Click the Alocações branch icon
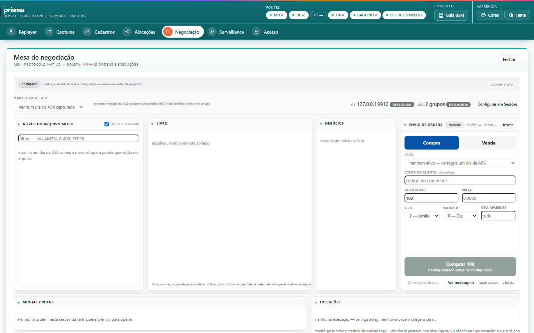534x333 pixels. click(x=127, y=32)
